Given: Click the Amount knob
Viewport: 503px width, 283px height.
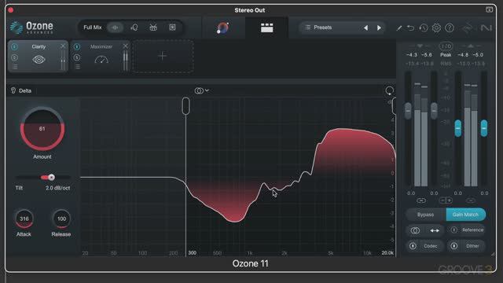Looking at the screenshot, I should point(42,129).
